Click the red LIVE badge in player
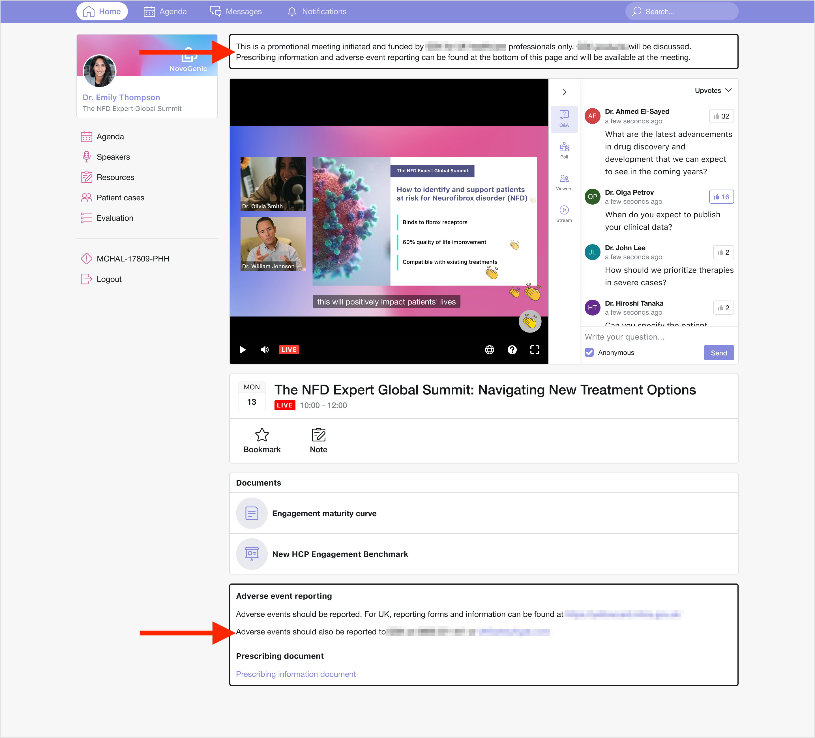Image resolution: width=815 pixels, height=738 pixels. pos(289,349)
